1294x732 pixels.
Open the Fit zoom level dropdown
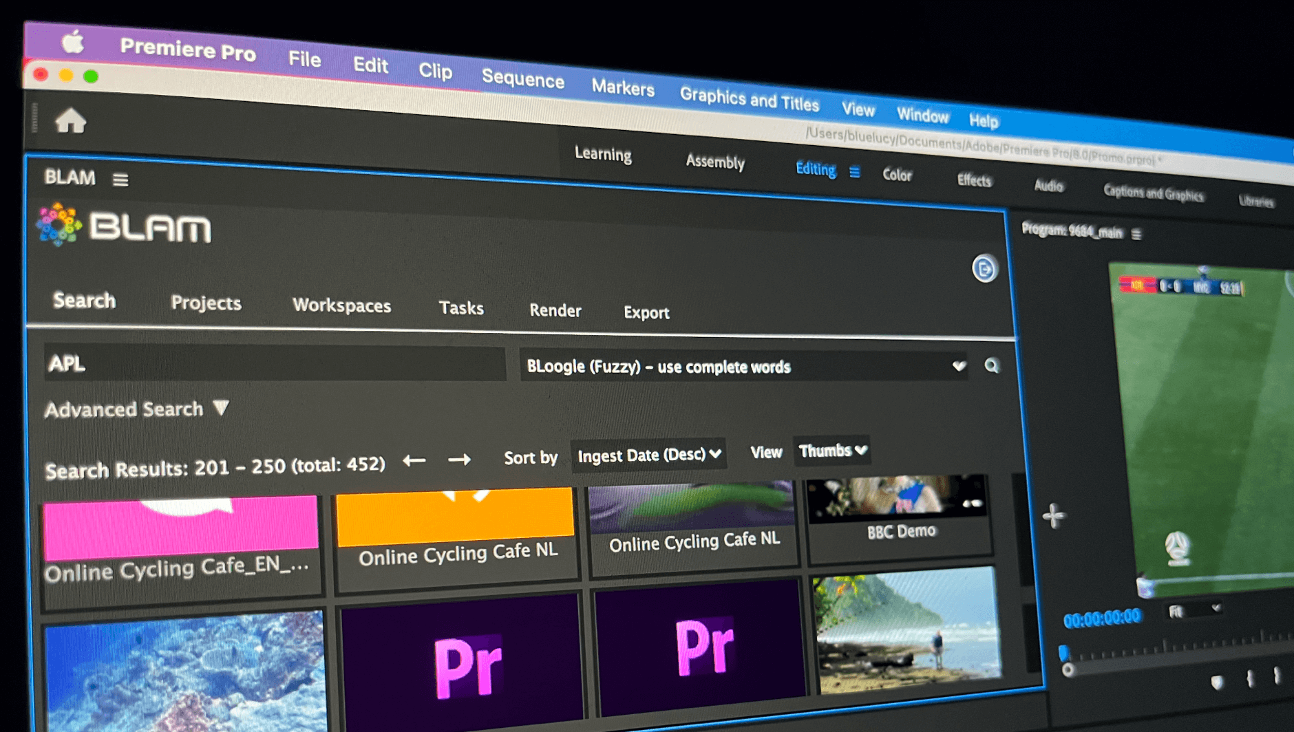(1194, 610)
